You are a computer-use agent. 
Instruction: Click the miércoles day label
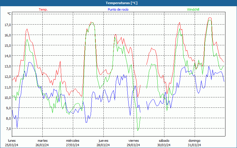[x=73, y=141]
